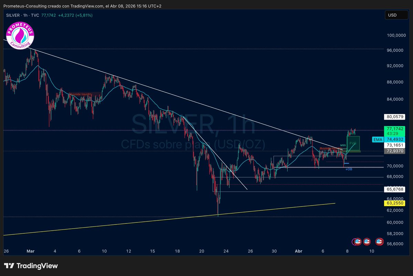
Task: Click the Abr date label on the time axis
Action: 299,251
